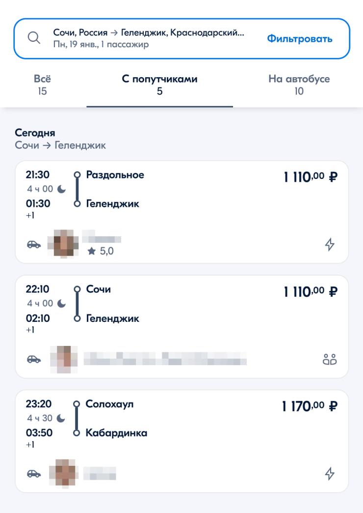The width and height of the screenshot is (363, 513).
Task: Tap the moon icon beside 4 ч 30
Action: [61, 418]
